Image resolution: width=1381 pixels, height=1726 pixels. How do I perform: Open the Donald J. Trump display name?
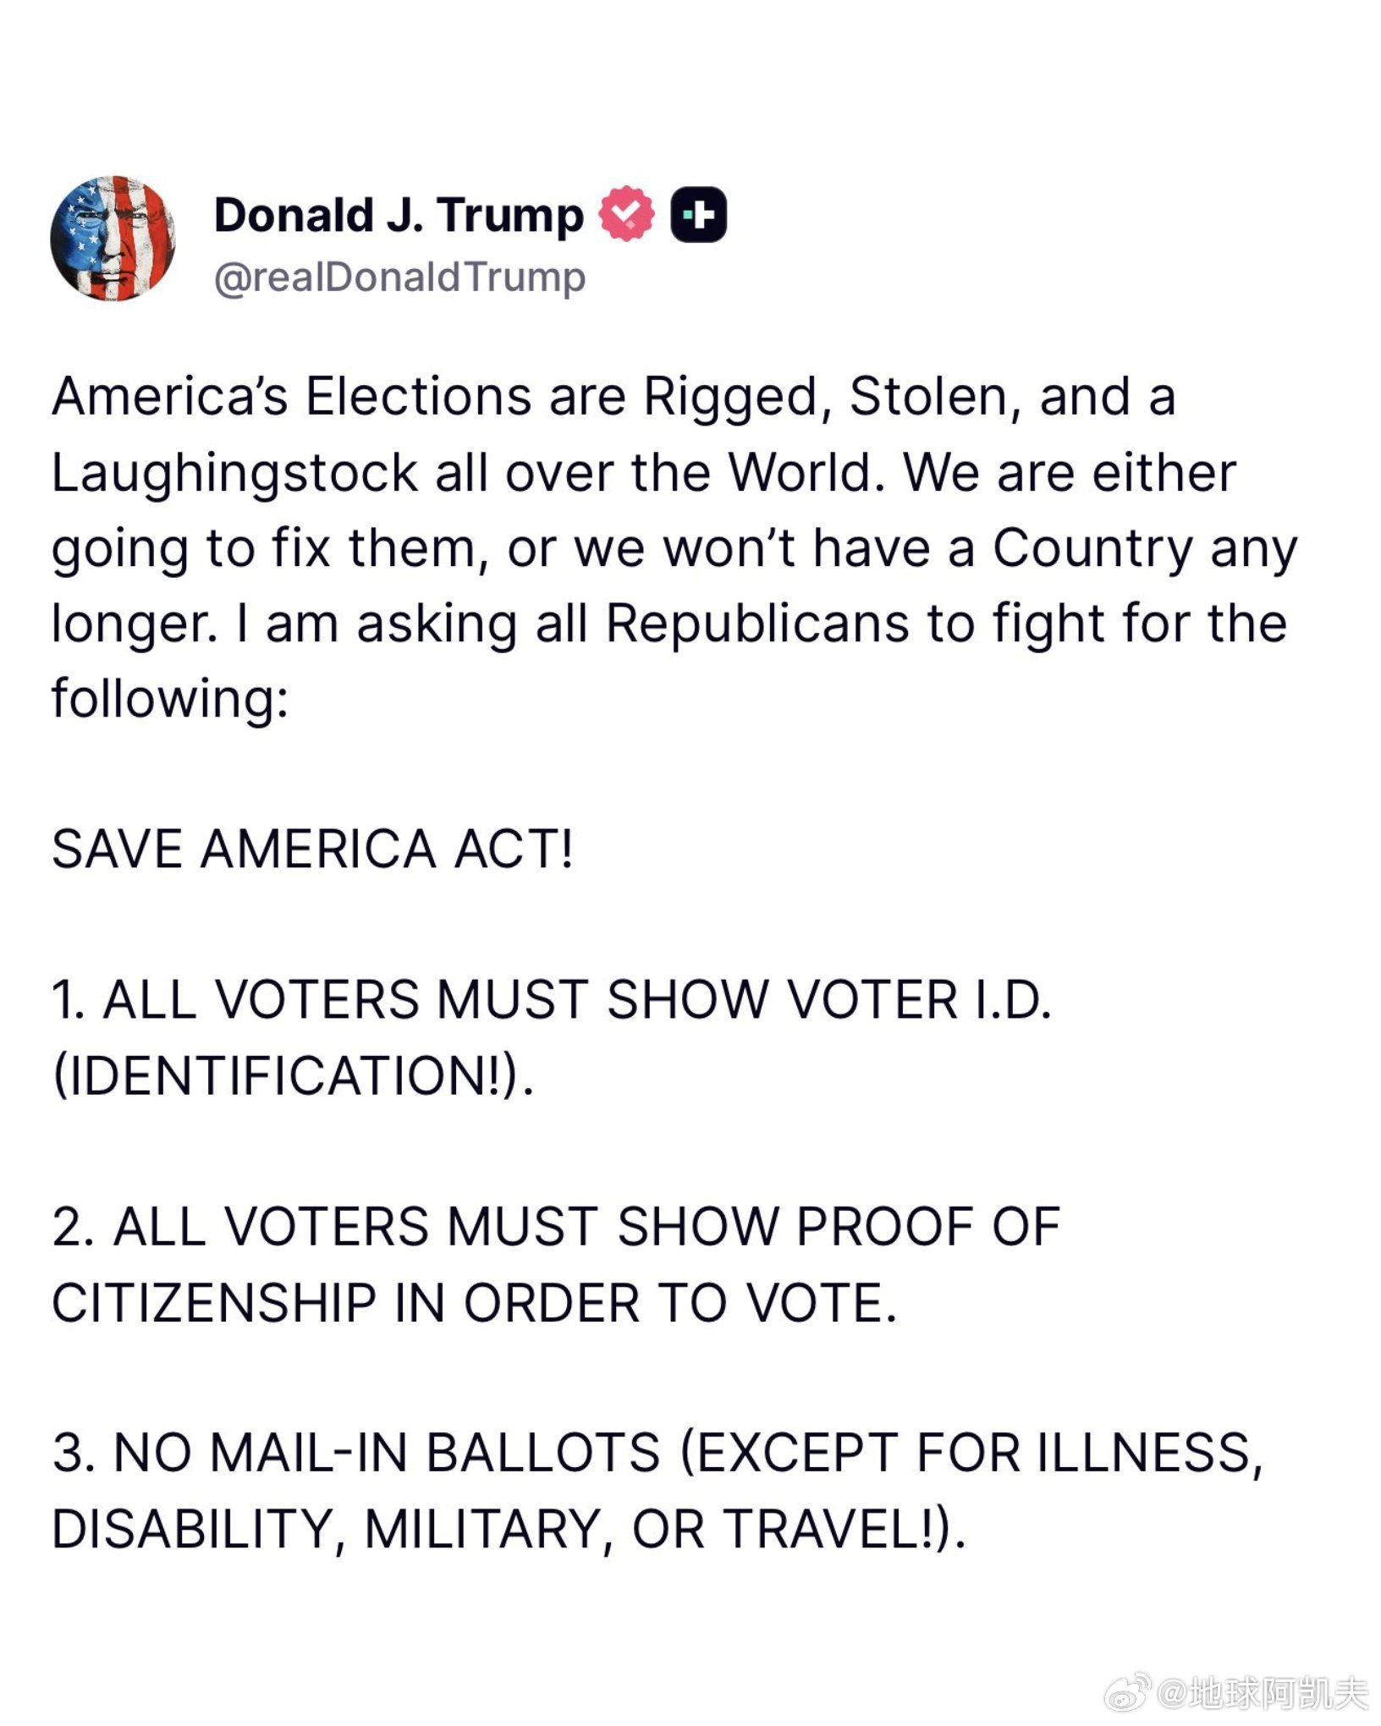[399, 215]
